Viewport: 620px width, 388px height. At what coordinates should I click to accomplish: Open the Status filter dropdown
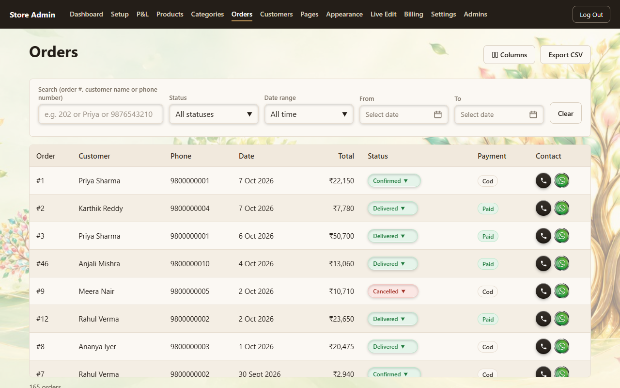[x=214, y=114]
